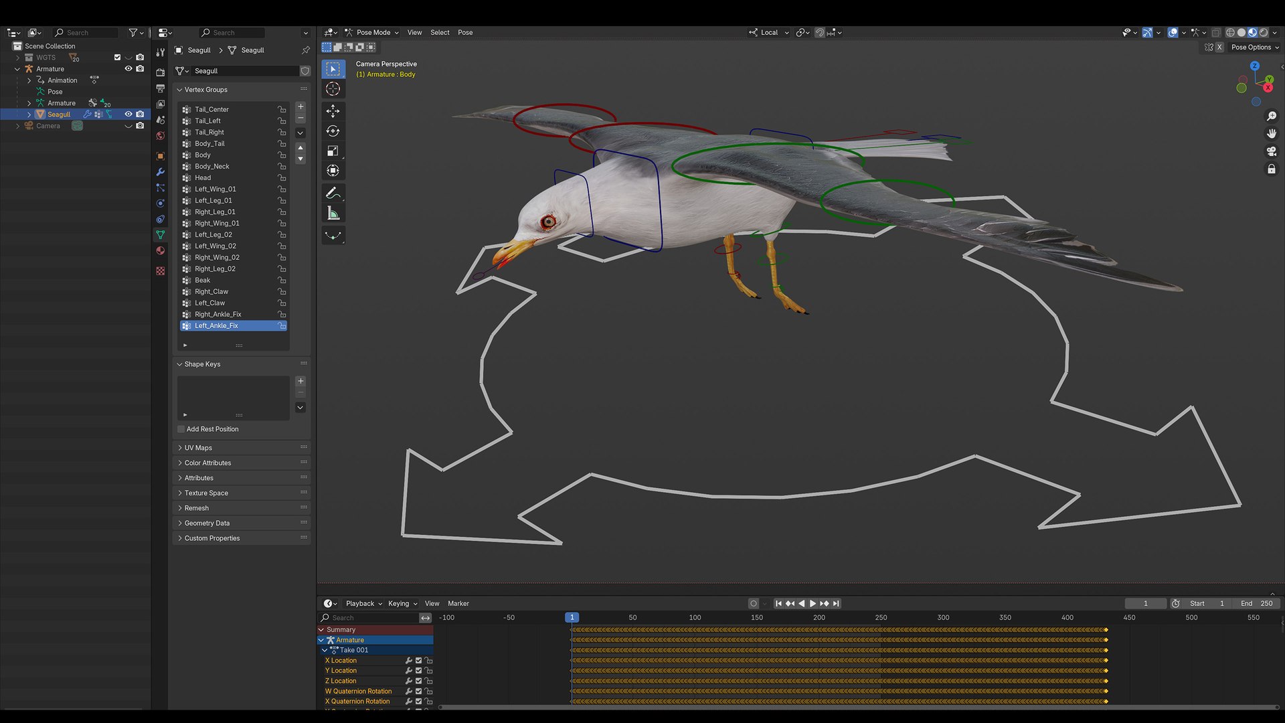This screenshot has width=1285, height=723.
Task: Open the Local transform orientation dropdown
Action: click(769, 32)
